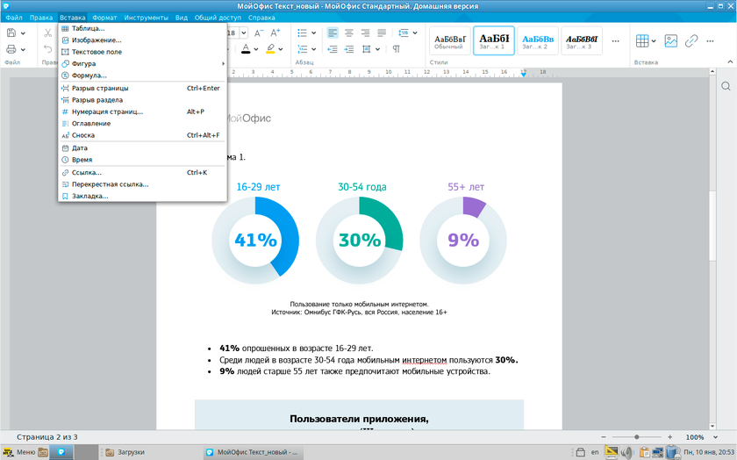Screen dimensions: 737x460
Task: Click insert hyperlink icon in toolbar
Action: point(691,40)
